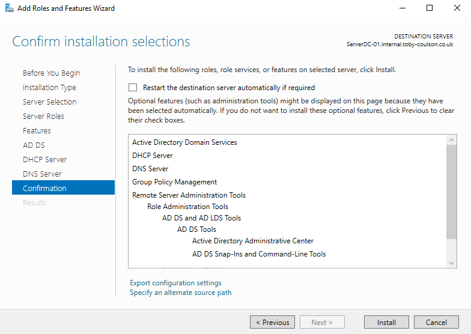The image size is (471, 334).
Task: Open Specify an alternate source path
Action: (180, 293)
